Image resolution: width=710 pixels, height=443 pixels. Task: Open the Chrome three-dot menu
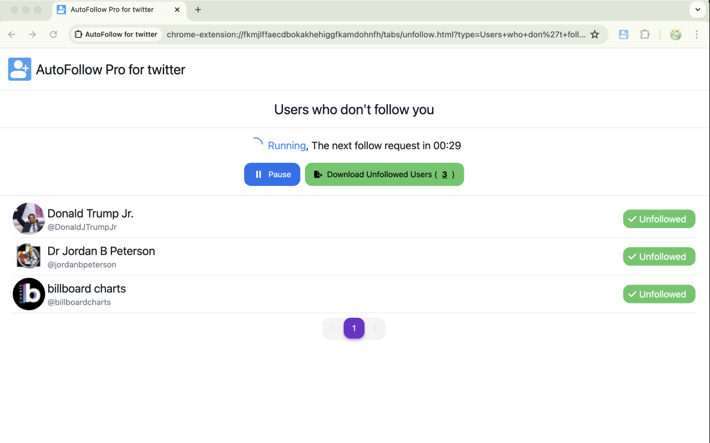697,34
